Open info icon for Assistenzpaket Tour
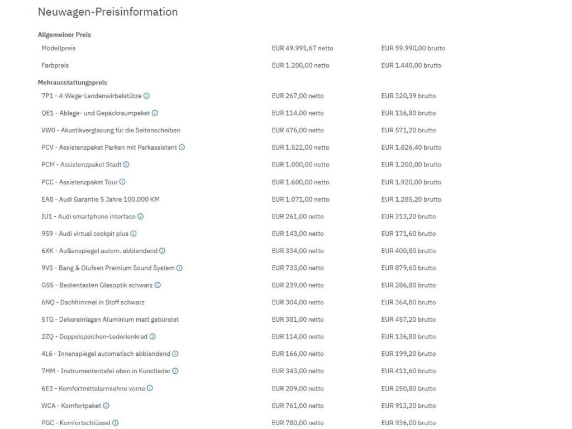 click(x=122, y=182)
